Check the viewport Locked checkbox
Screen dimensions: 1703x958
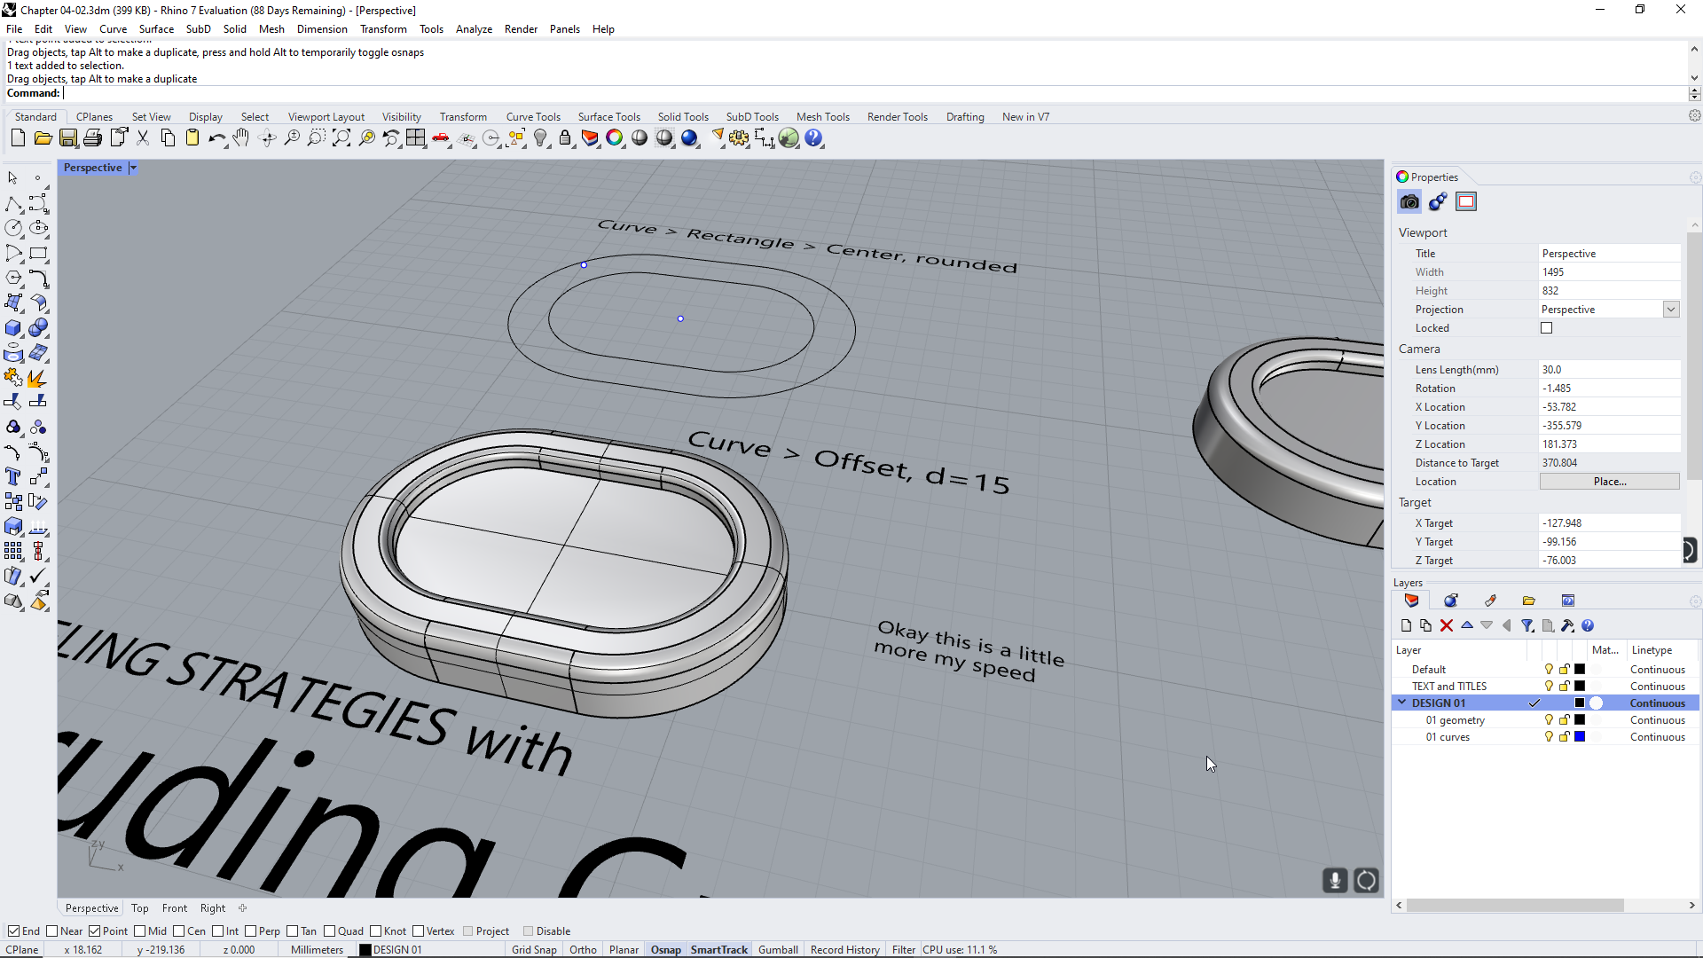click(x=1547, y=328)
